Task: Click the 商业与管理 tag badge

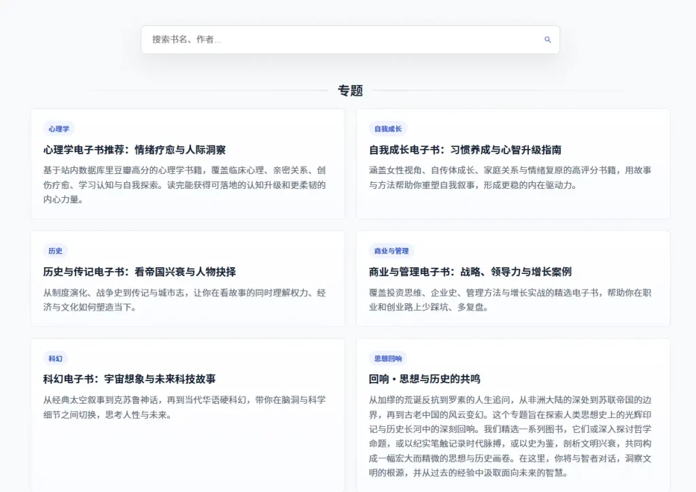Action: (x=391, y=251)
